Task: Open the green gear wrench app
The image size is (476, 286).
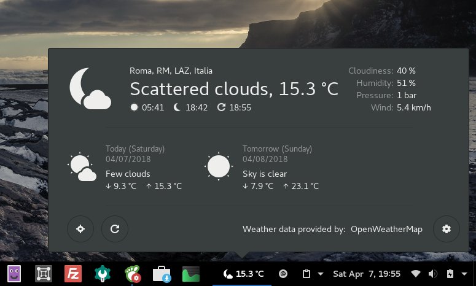Action: click(103, 274)
